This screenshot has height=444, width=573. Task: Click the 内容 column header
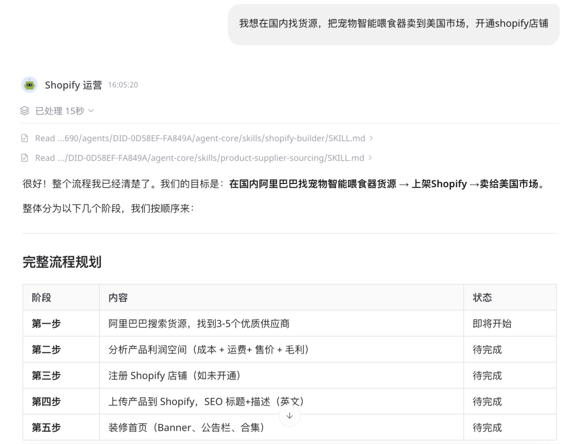(115, 298)
